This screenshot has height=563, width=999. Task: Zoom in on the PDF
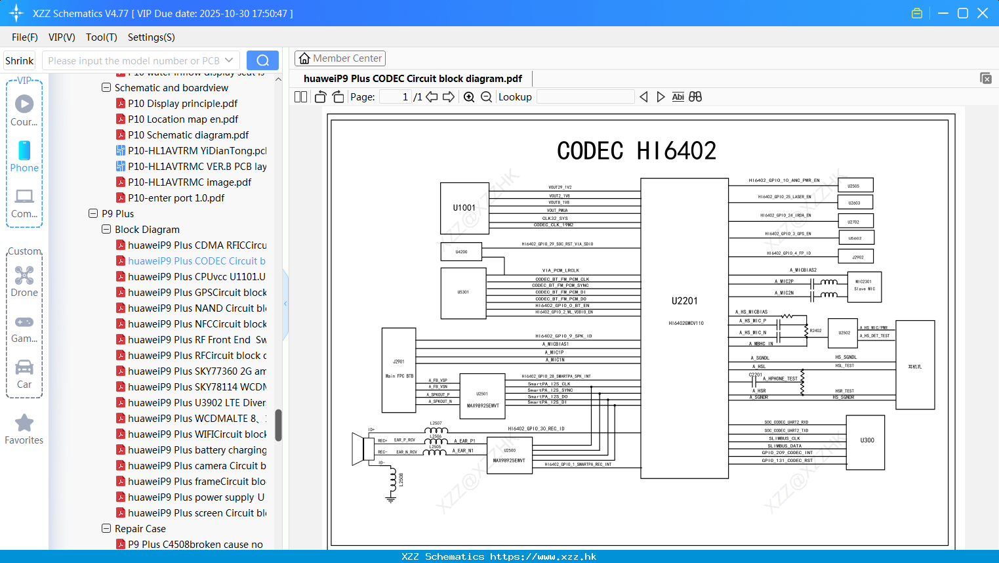pyautogui.click(x=469, y=97)
